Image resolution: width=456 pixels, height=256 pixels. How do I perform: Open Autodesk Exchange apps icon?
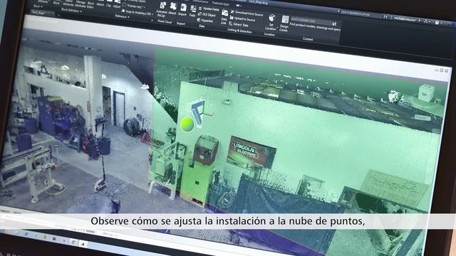[x=426, y=21]
